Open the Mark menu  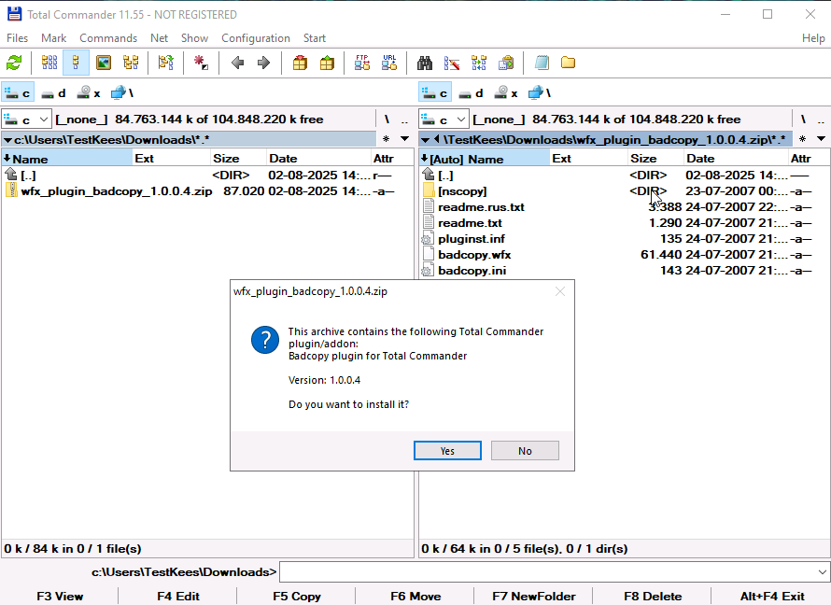pos(53,38)
